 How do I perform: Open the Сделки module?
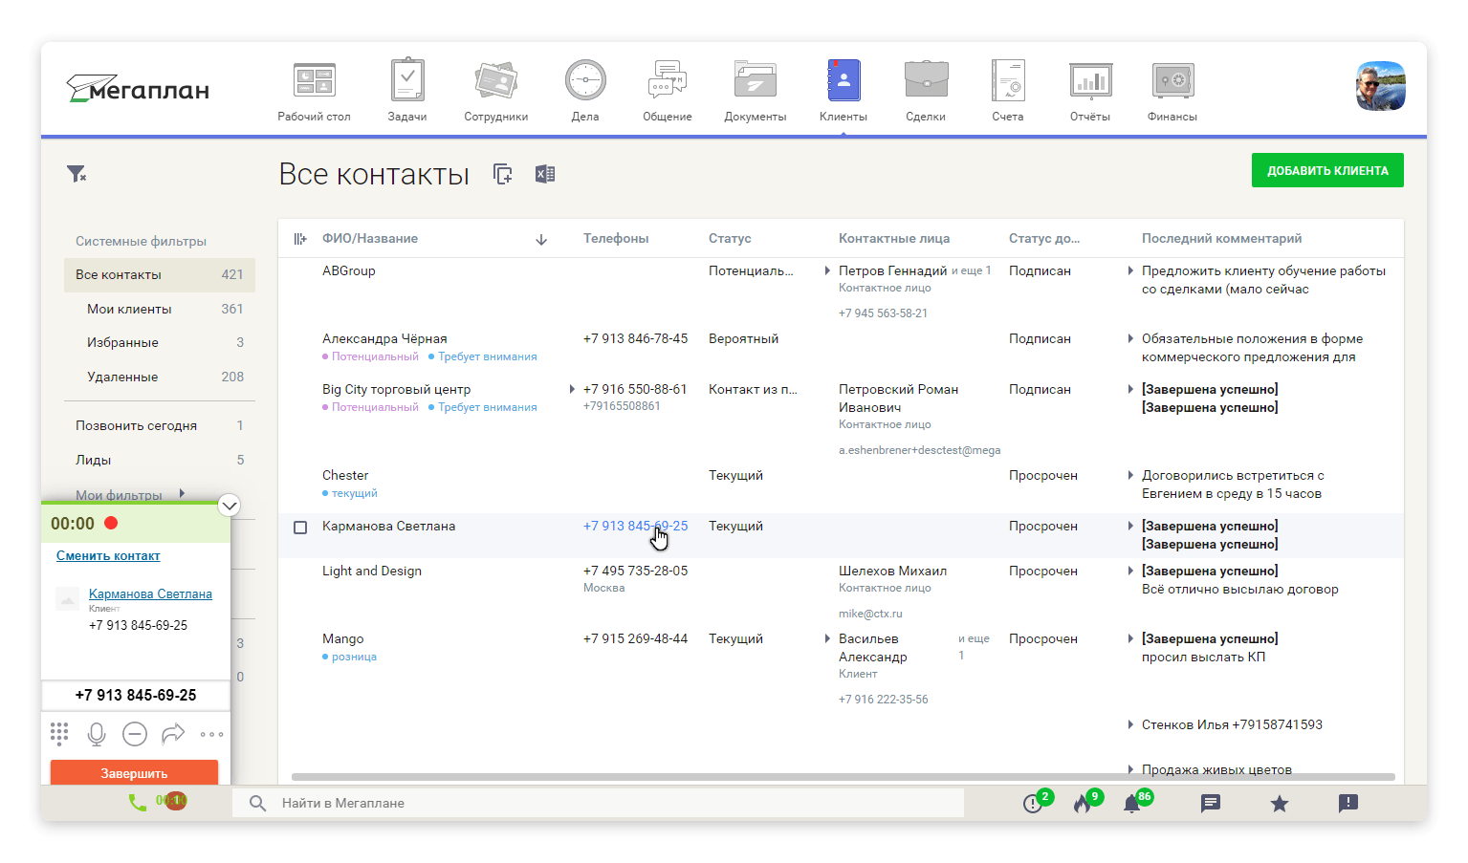925,81
